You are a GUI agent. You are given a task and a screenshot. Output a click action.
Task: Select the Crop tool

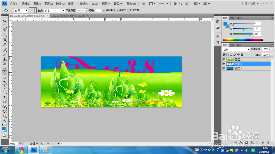(x=5, y=39)
